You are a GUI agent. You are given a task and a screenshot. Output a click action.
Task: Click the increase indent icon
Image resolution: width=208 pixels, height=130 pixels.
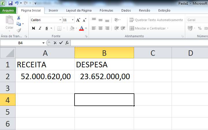(123, 28)
